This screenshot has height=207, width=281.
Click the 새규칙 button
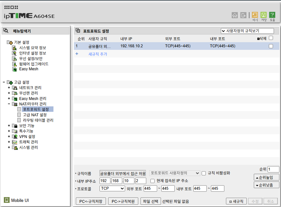[237, 201]
